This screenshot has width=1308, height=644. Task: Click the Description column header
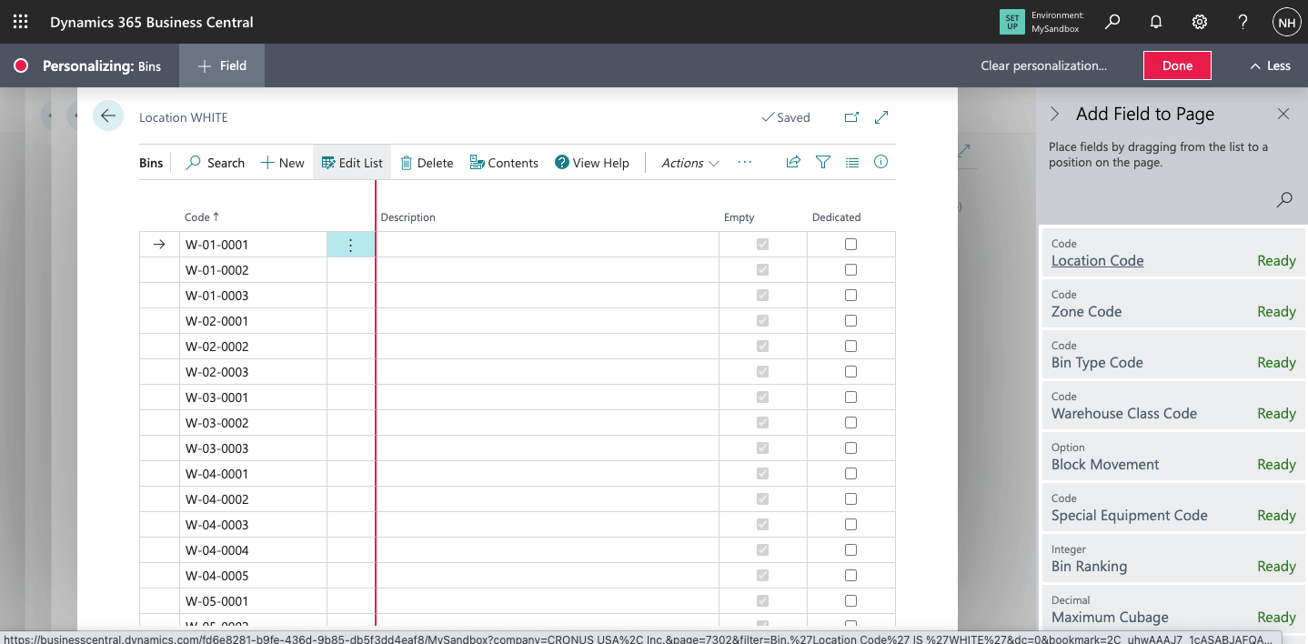coord(407,217)
